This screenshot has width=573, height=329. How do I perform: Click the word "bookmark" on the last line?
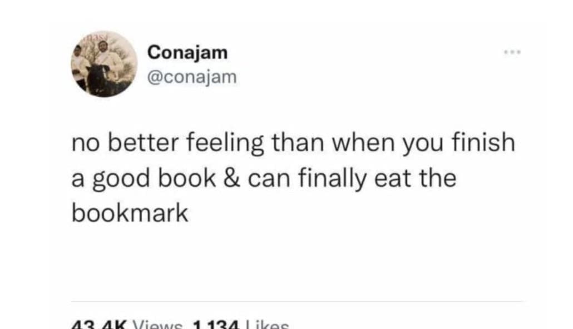click(x=130, y=213)
